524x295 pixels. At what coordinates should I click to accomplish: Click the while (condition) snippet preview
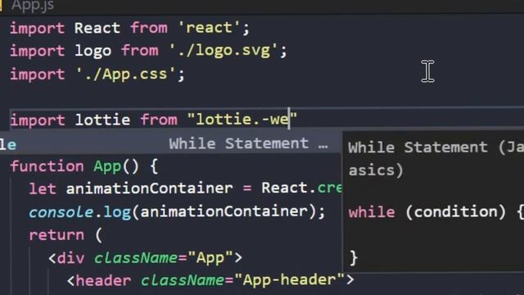(436, 212)
